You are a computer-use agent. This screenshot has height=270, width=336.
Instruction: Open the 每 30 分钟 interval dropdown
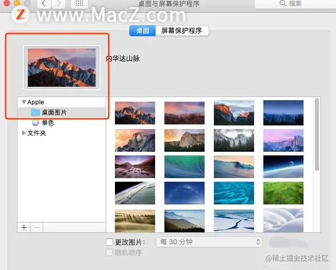click(209, 242)
